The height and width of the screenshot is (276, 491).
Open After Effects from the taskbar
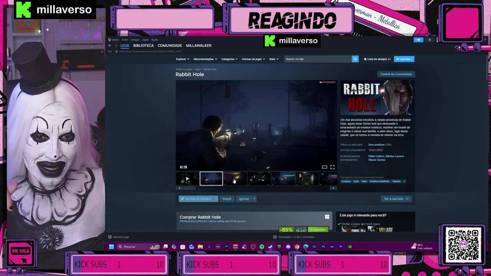[x=332, y=246]
